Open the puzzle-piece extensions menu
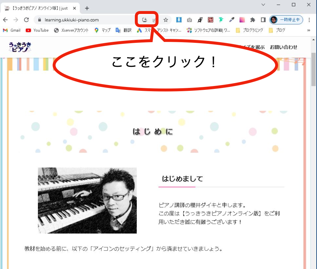 click(x=252, y=20)
